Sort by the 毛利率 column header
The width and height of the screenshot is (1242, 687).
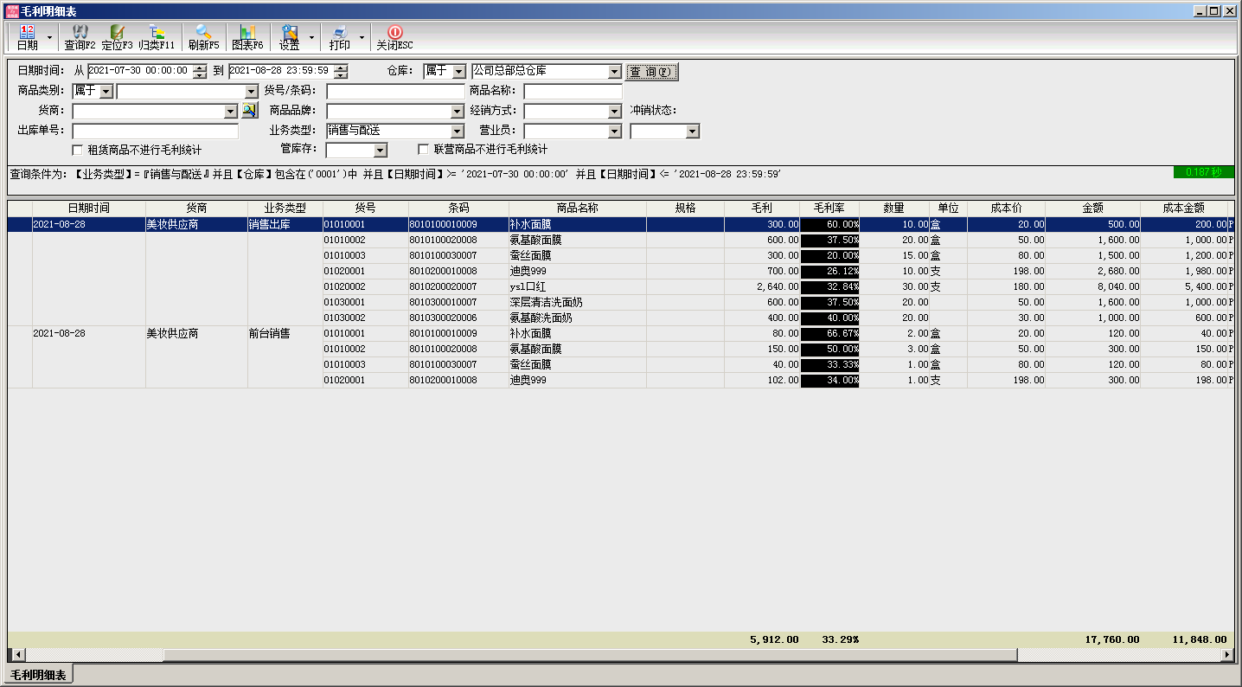(829, 209)
